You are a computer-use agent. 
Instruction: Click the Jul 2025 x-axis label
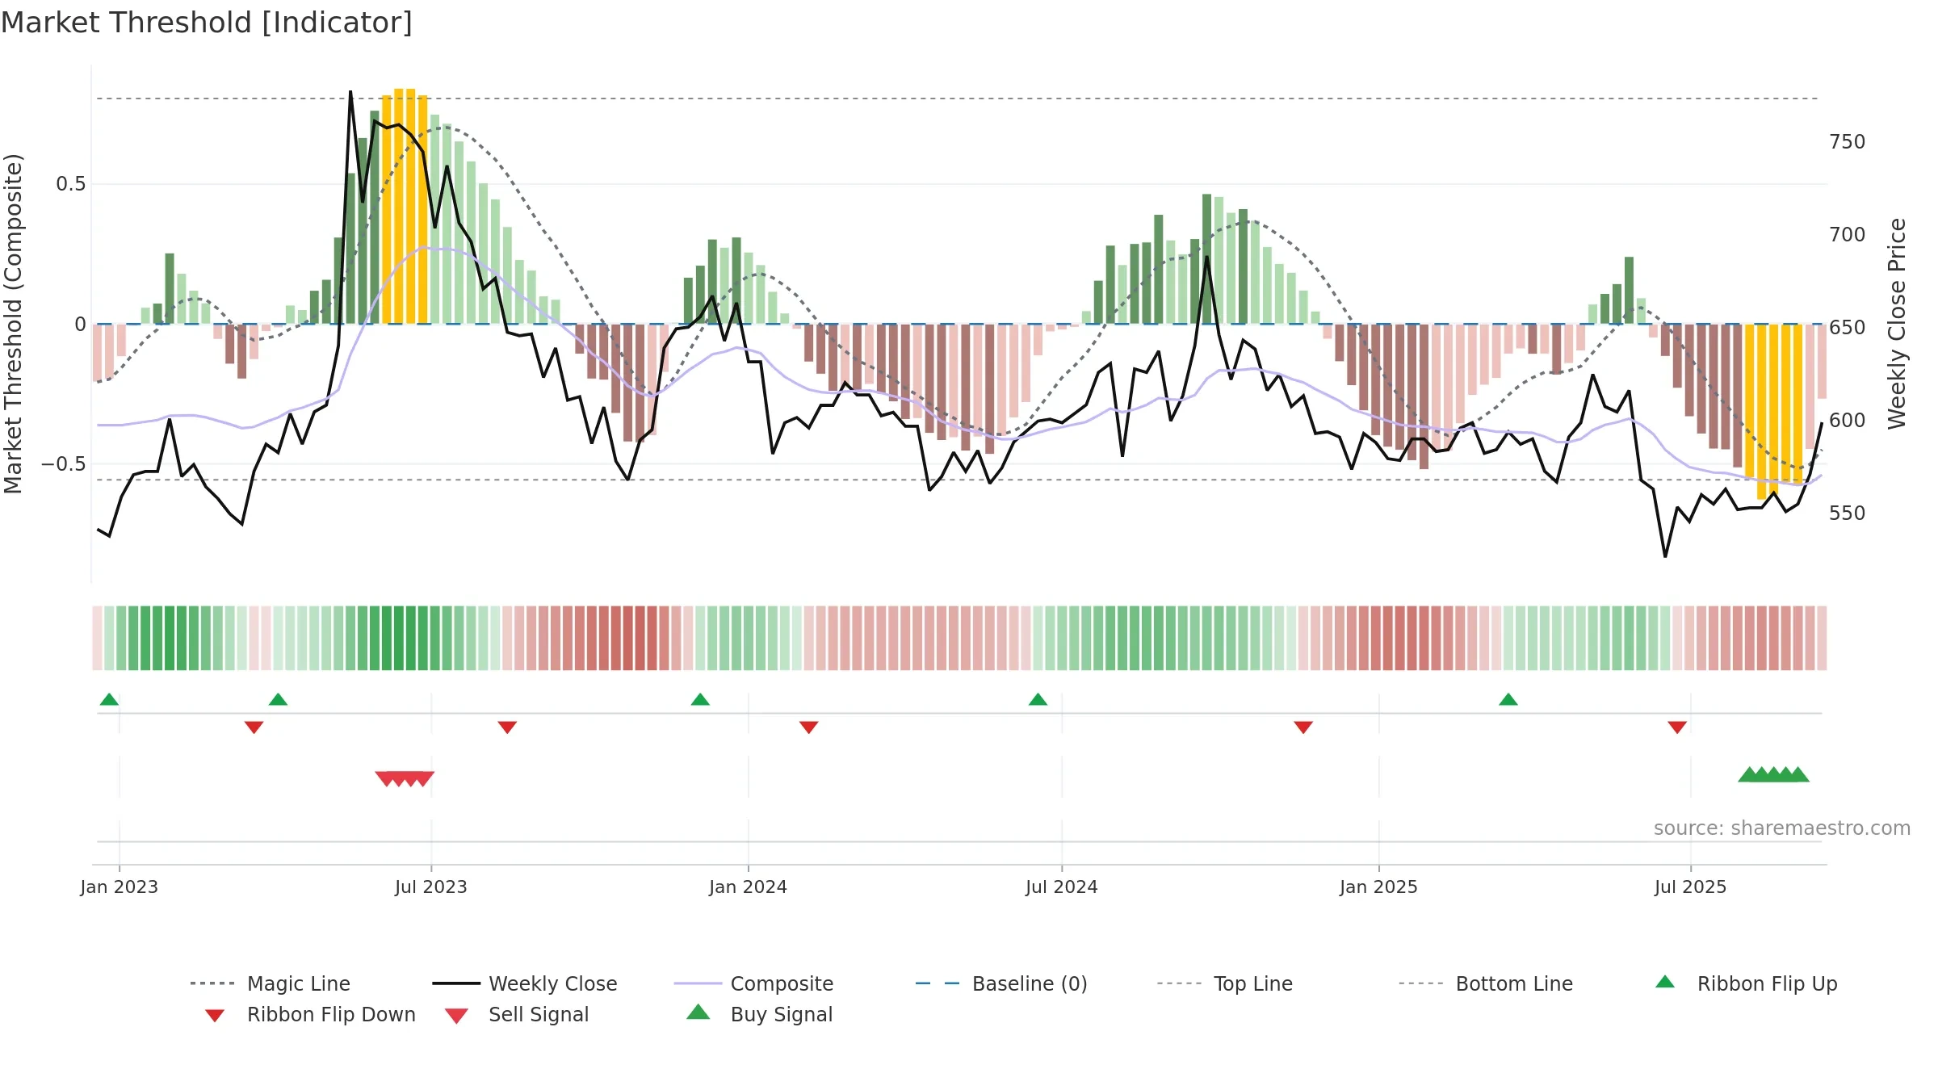point(1690,887)
